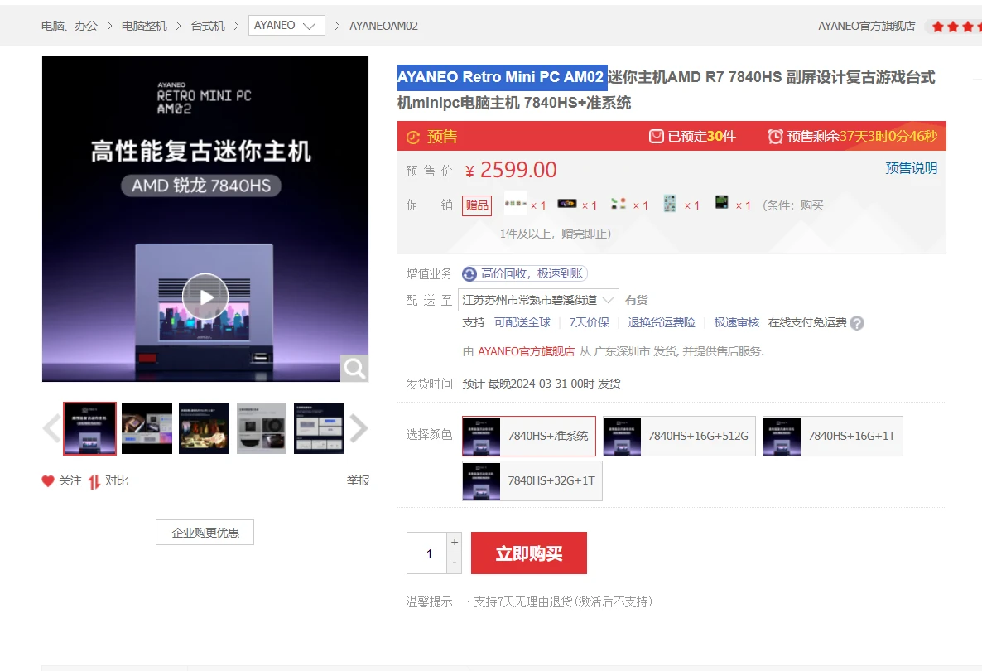
Task: Click the 预计 最晚2024-03-31 shipping time text
Action: click(x=542, y=384)
